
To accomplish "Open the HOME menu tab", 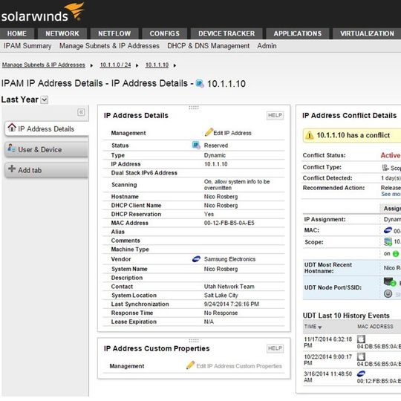I will pyautogui.click(x=17, y=33).
